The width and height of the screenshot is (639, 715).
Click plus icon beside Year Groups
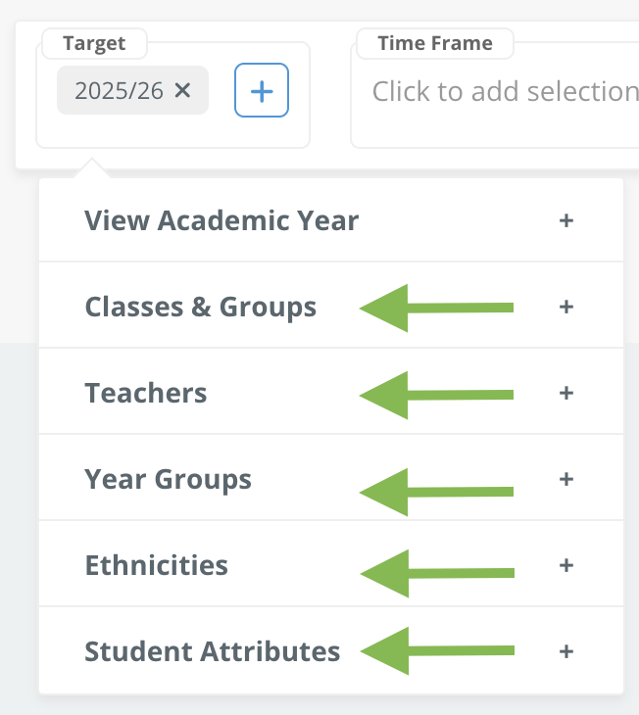pos(565,479)
